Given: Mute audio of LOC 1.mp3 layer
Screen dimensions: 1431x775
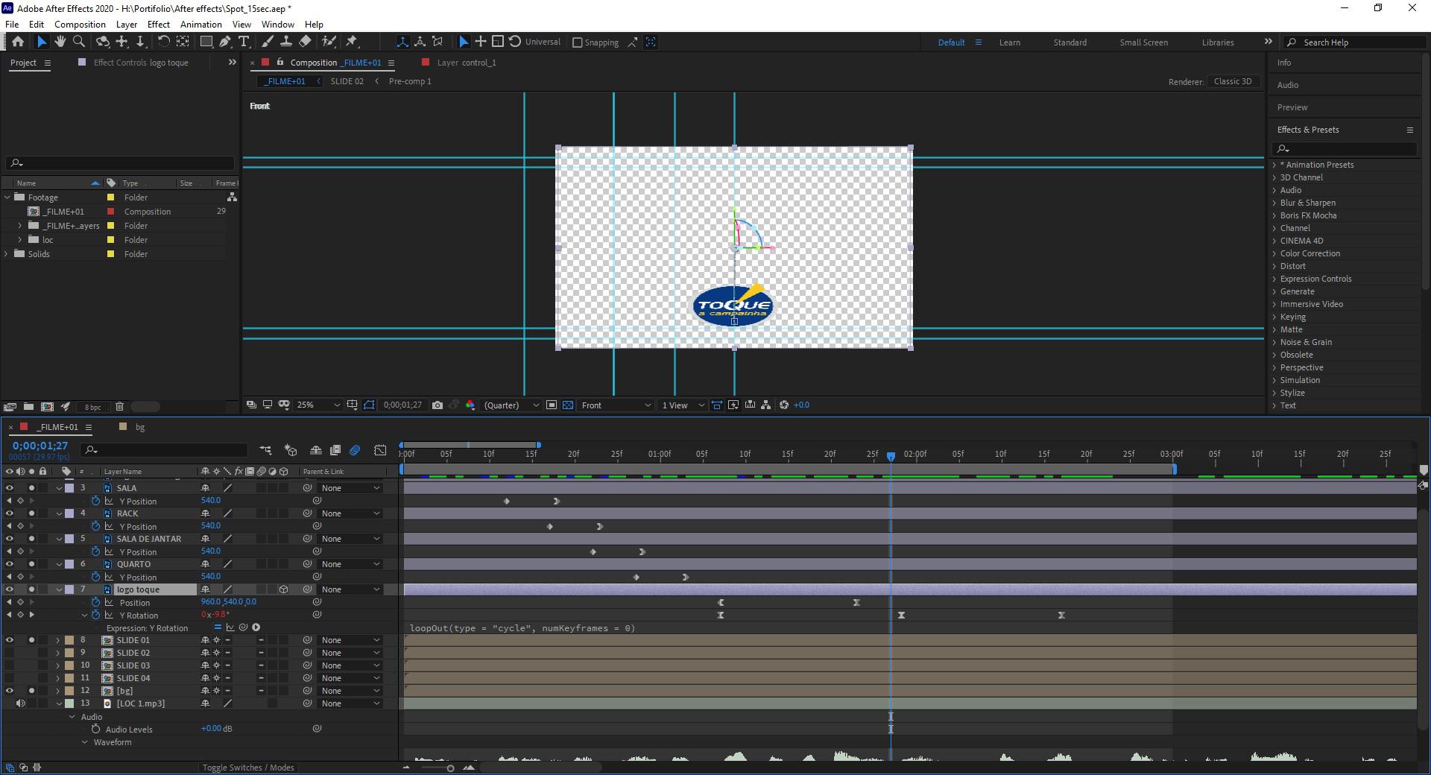Looking at the screenshot, I should click(21, 703).
